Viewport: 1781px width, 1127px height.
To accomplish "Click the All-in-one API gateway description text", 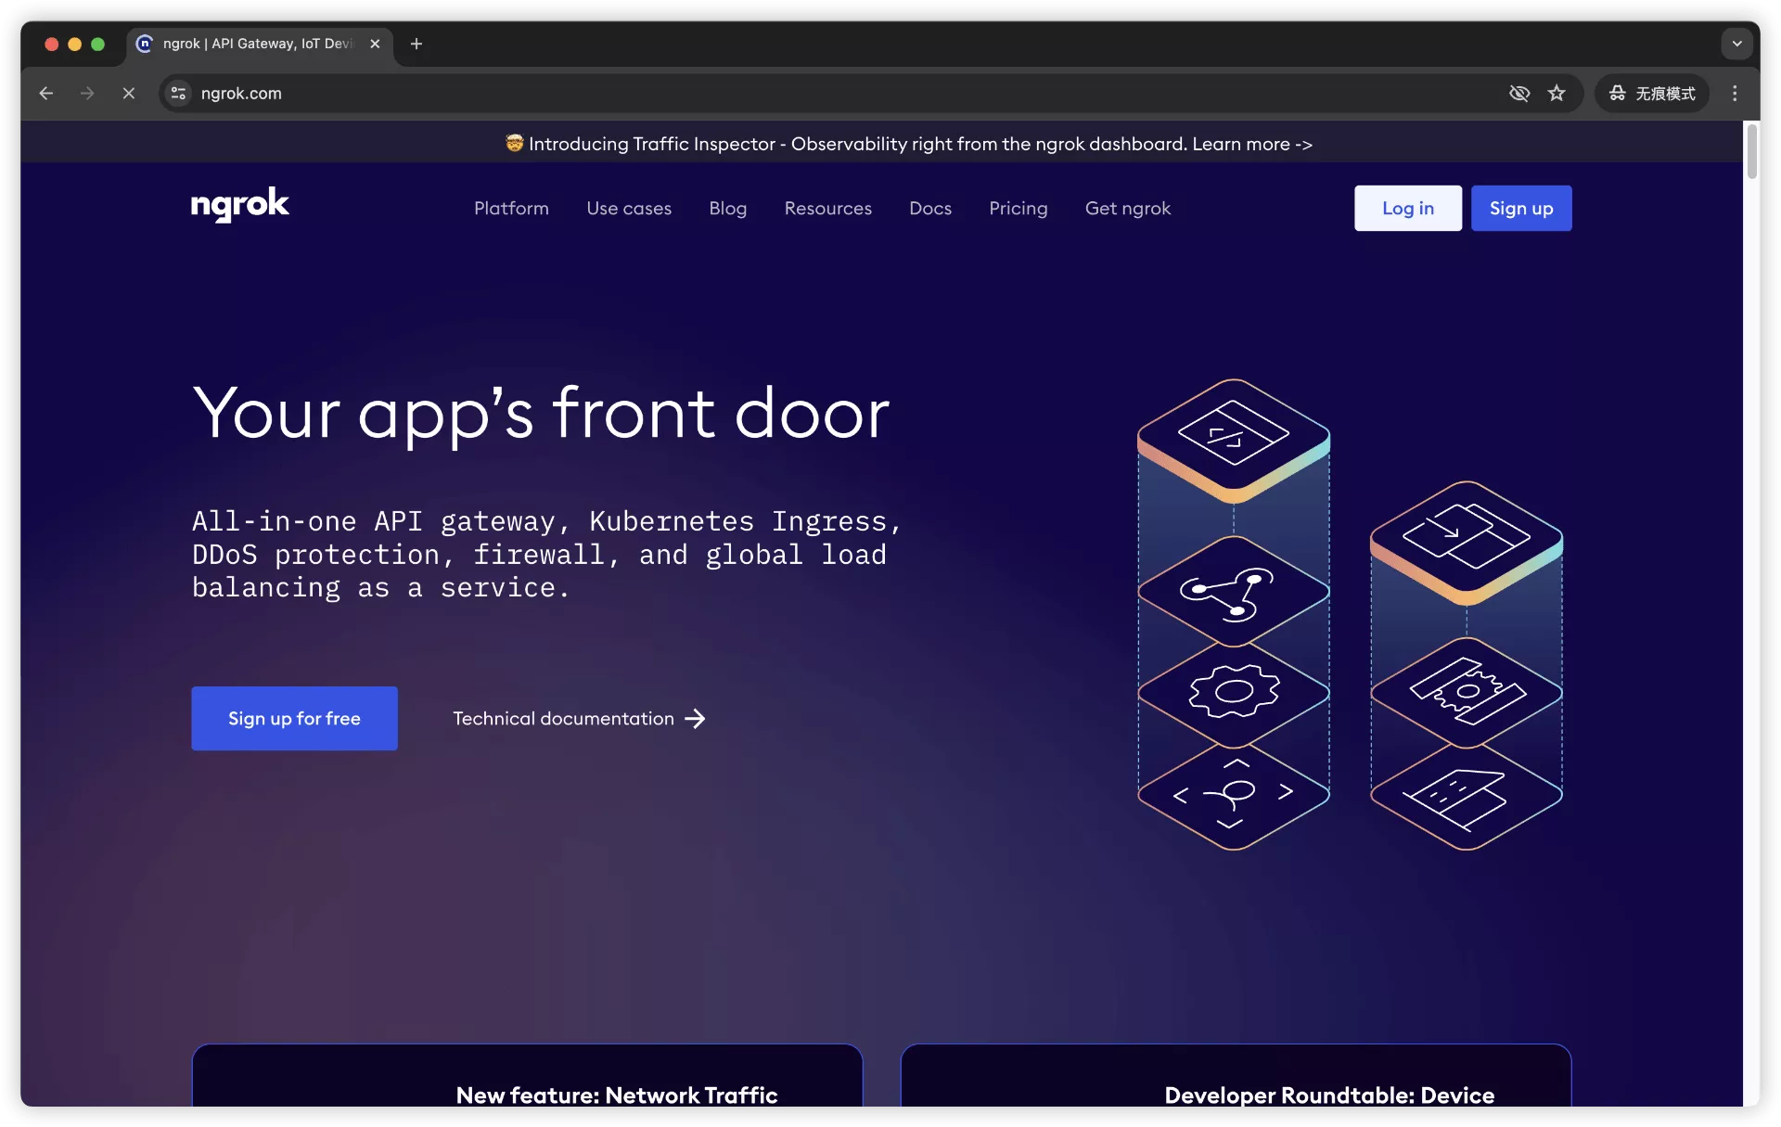I will (547, 555).
